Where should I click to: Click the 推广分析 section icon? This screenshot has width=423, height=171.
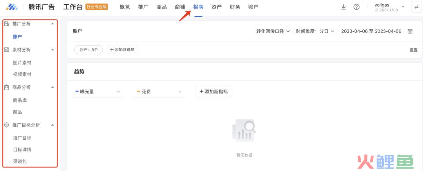pyautogui.click(x=7, y=24)
